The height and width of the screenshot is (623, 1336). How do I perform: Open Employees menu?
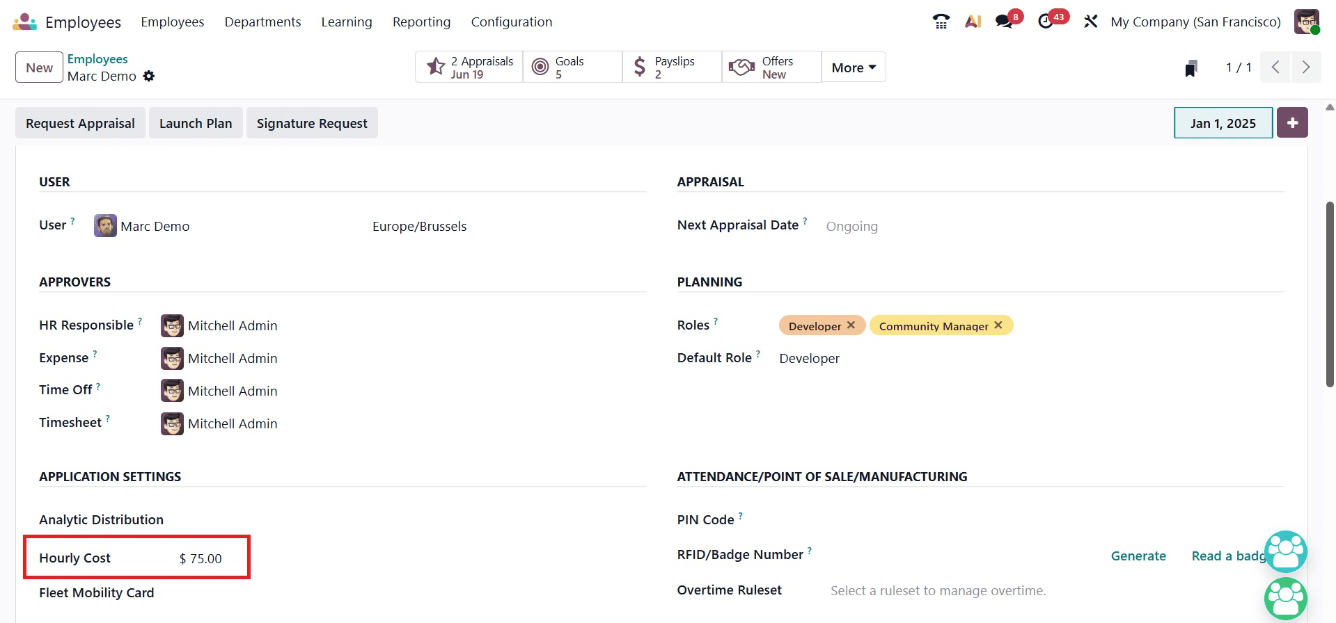(173, 22)
